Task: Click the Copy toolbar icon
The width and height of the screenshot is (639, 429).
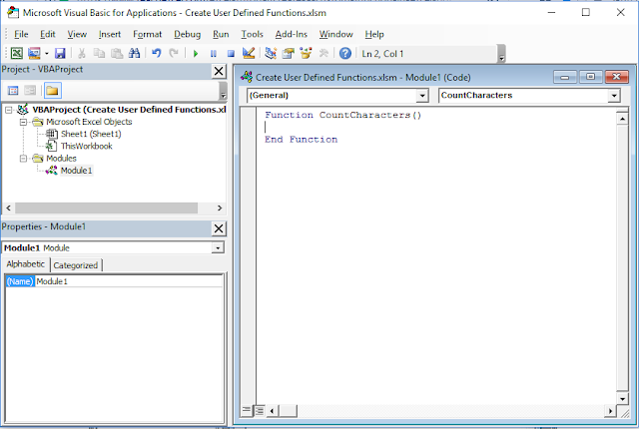Action: pyautogui.click(x=99, y=53)
